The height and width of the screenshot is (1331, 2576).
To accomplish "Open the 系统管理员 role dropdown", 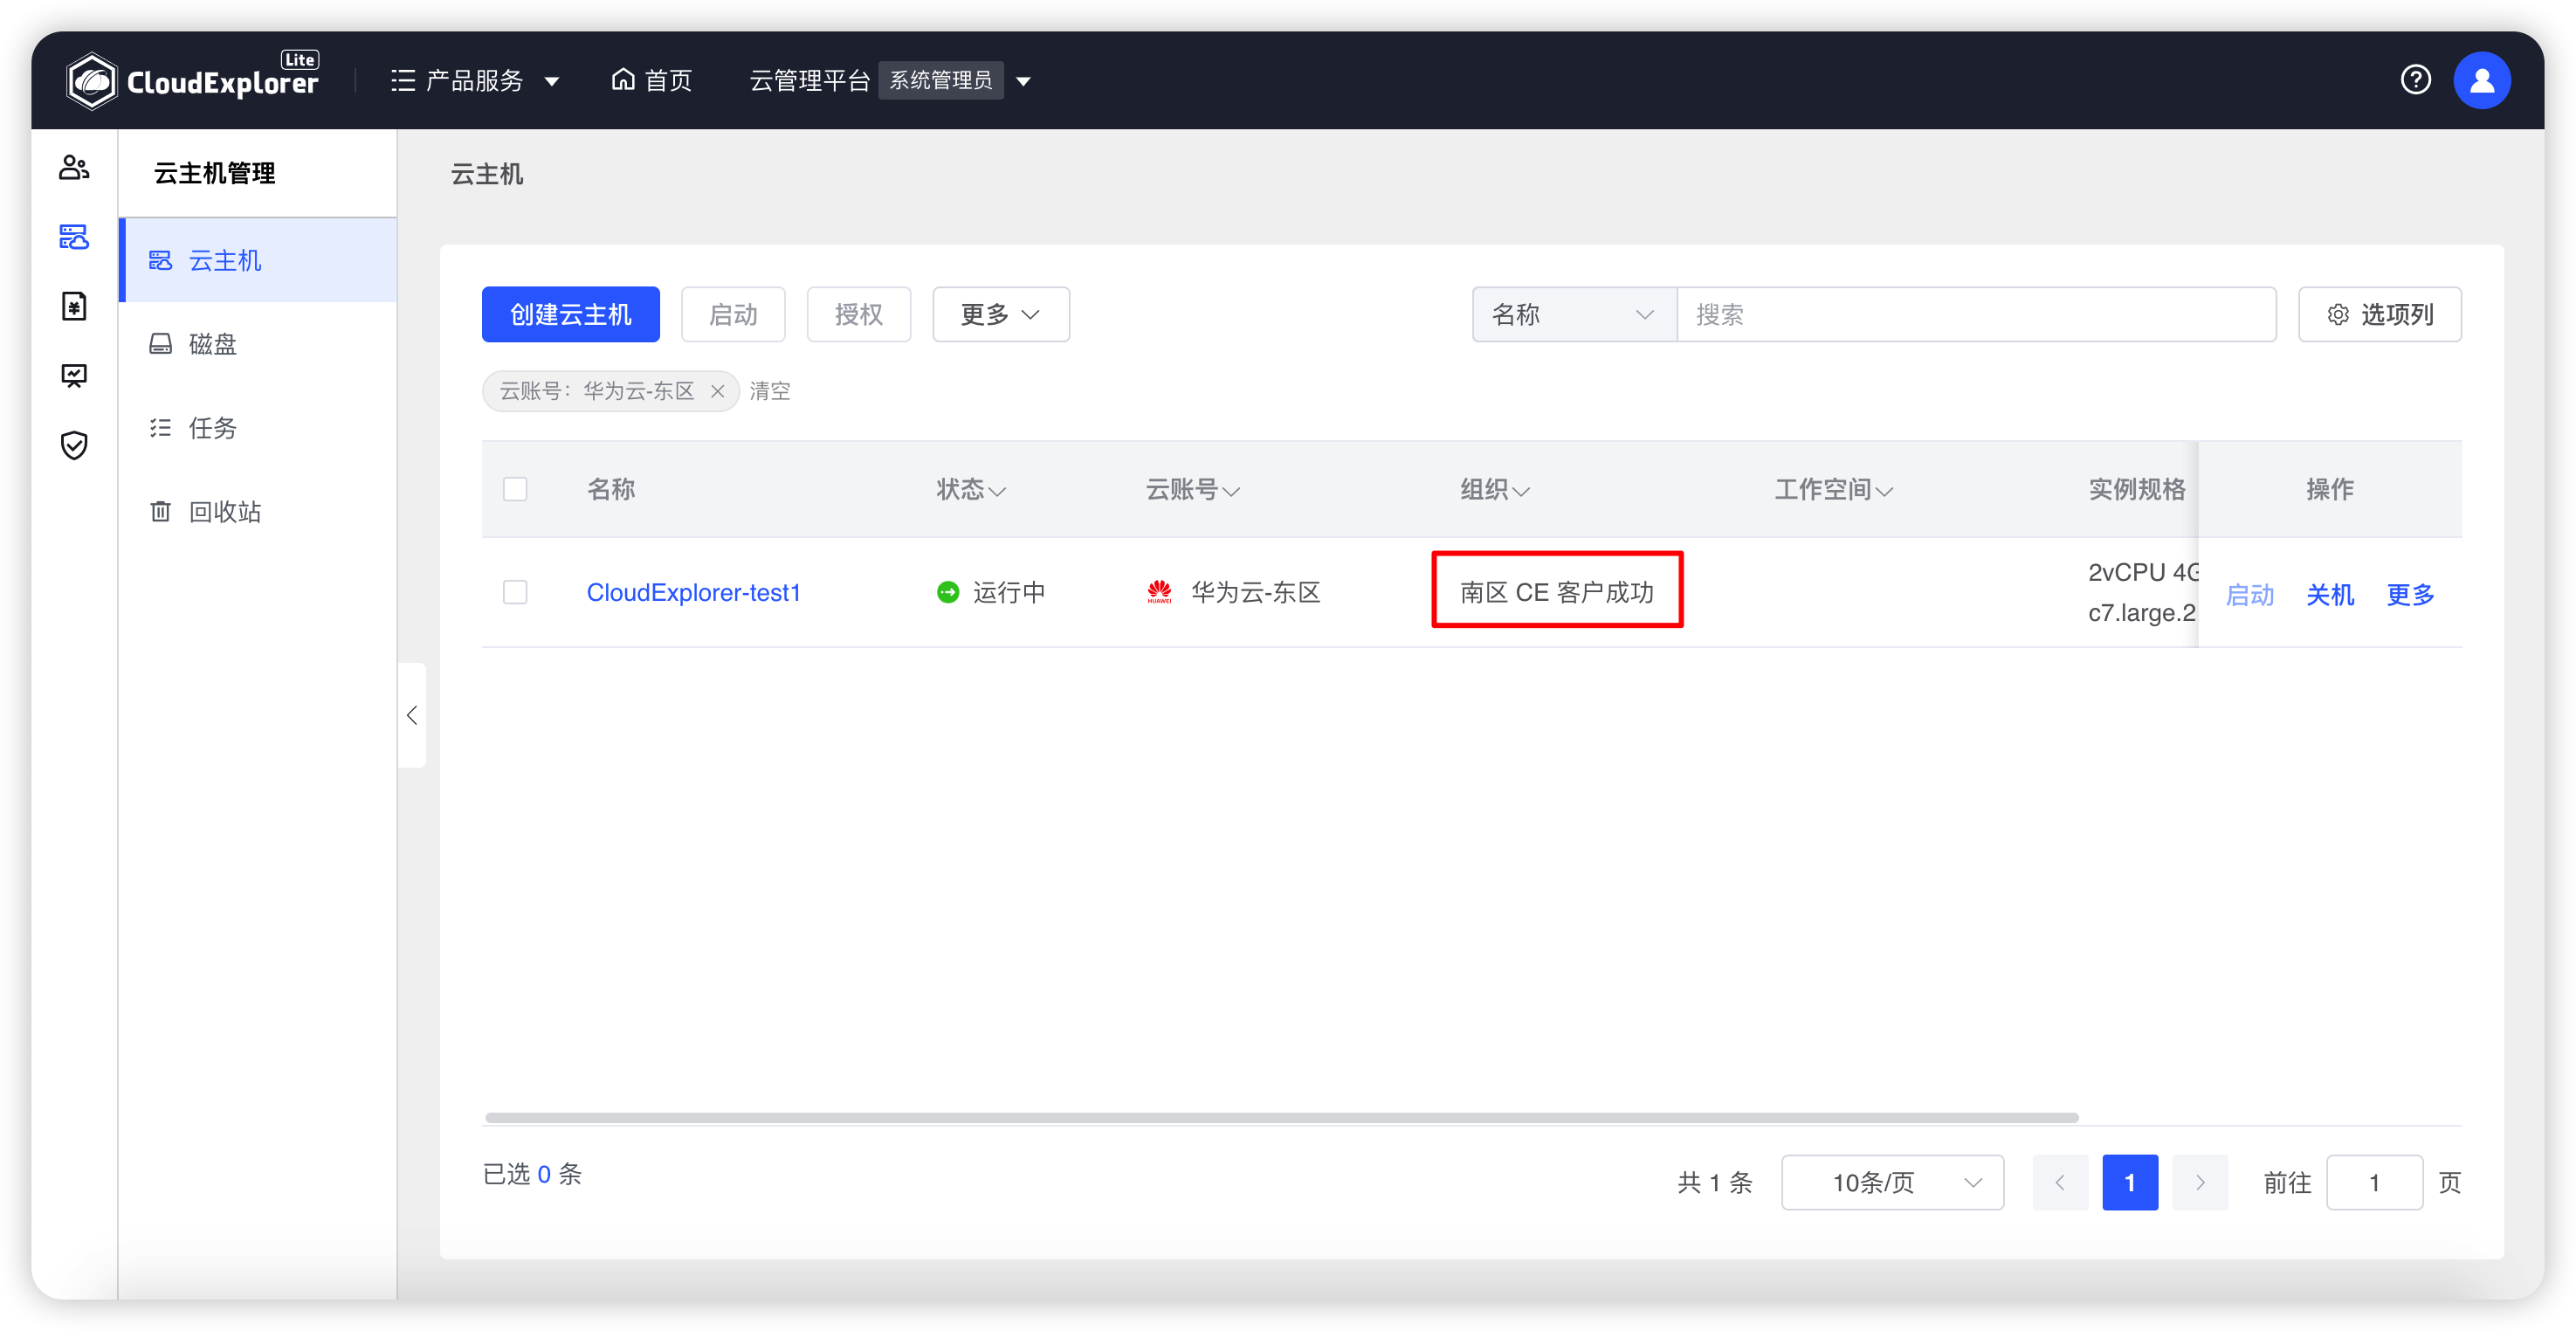I will click(955, 80).
